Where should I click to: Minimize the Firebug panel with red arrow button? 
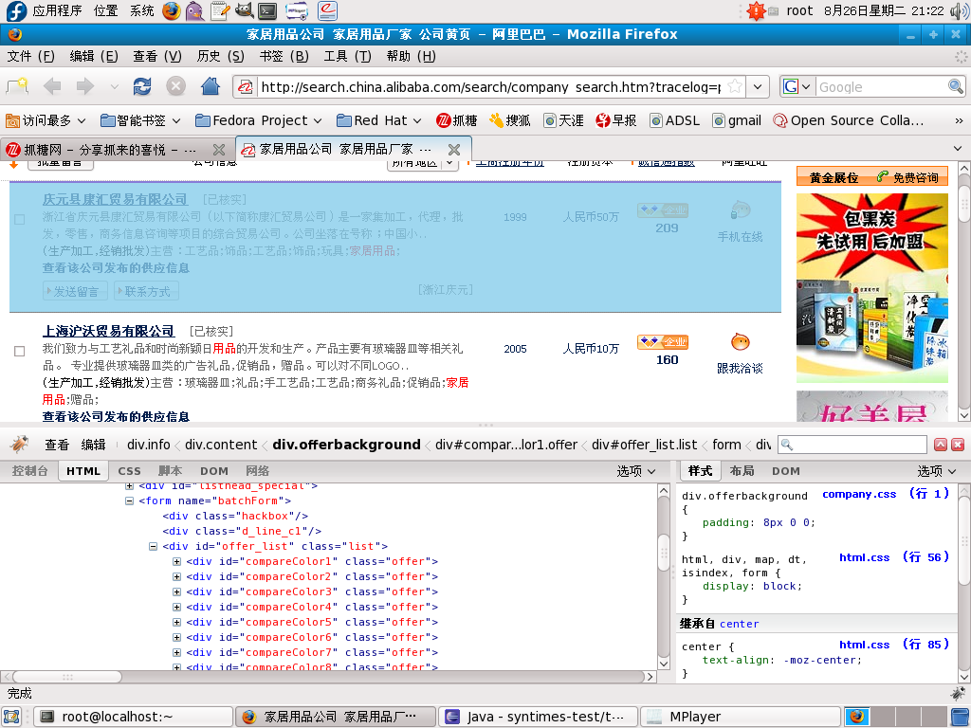941,445
